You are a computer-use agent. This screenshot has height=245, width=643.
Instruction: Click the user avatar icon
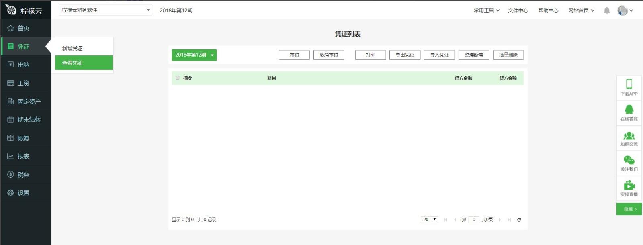pos(622,10)
